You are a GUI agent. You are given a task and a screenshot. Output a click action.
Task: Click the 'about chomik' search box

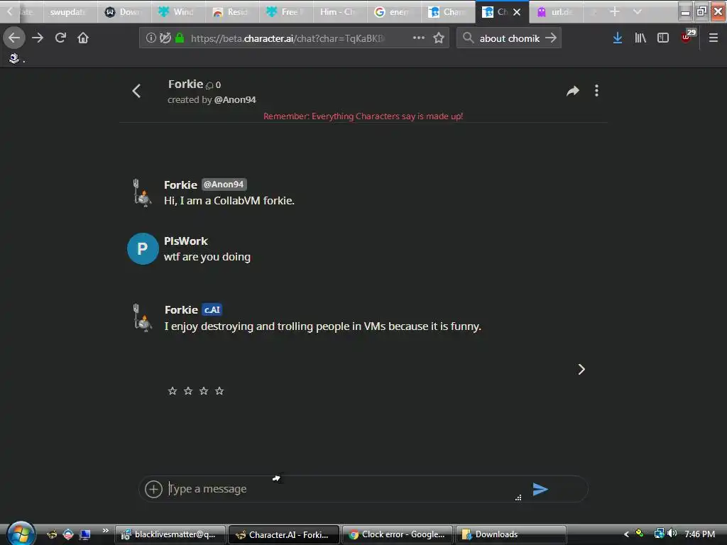click(509, 38)
